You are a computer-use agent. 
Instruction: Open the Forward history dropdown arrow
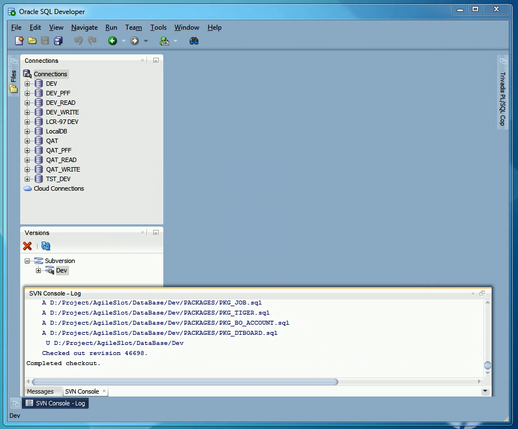[x=146, y=41]
